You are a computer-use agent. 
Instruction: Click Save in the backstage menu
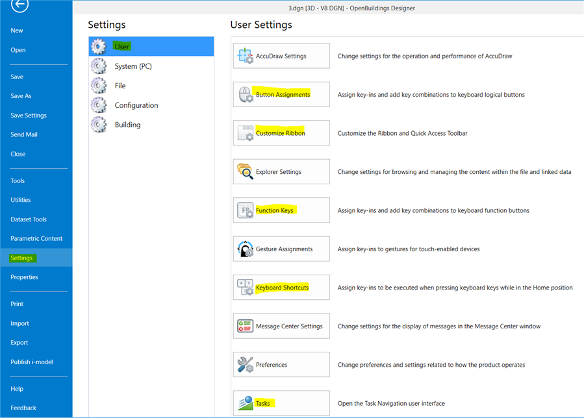pos(17,77)
